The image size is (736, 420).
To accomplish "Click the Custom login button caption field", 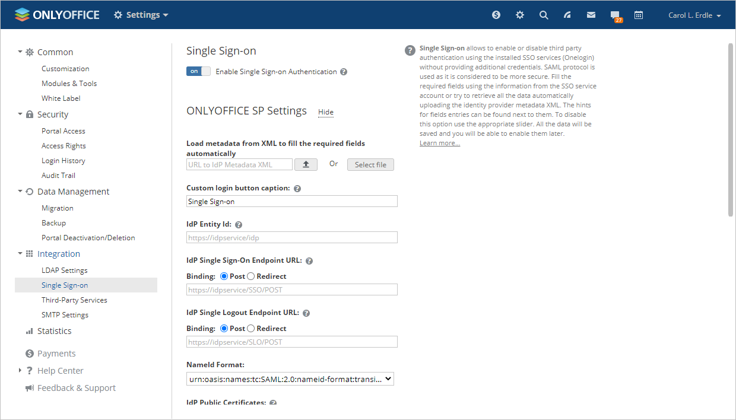I will [x=292, y=202].
